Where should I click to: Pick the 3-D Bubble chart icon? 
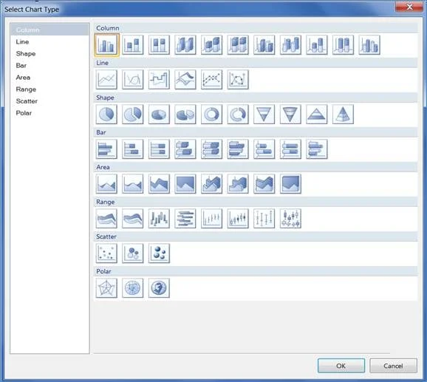(159, 253)
